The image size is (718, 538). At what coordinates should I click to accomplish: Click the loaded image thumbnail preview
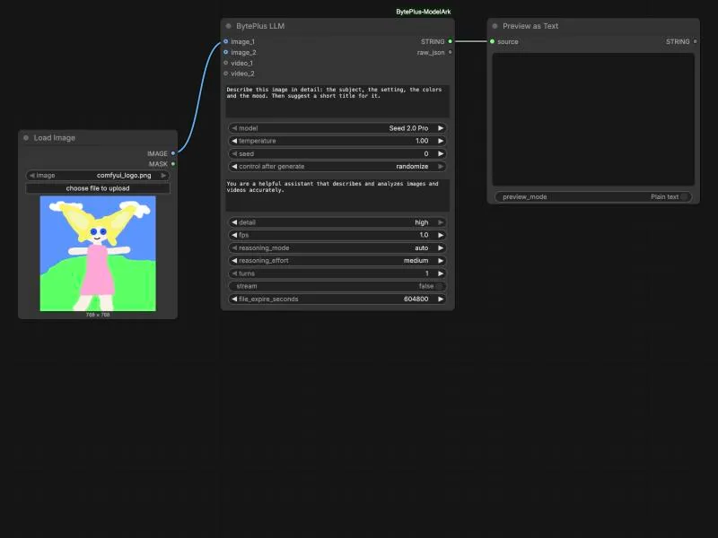click(98, 254)
